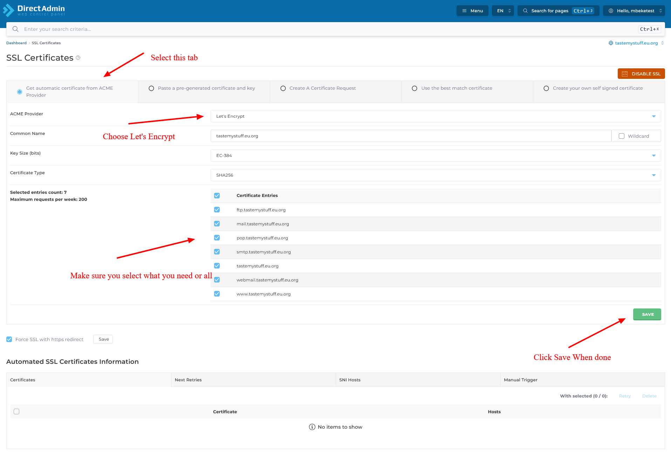Open the ACME Provider dropdown
Image resolution: width=671 pixels, height=456 pixels.
435,116
